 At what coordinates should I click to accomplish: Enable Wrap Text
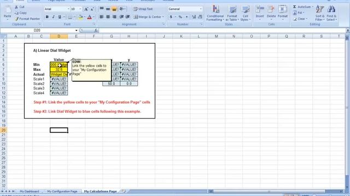(143, 9)
